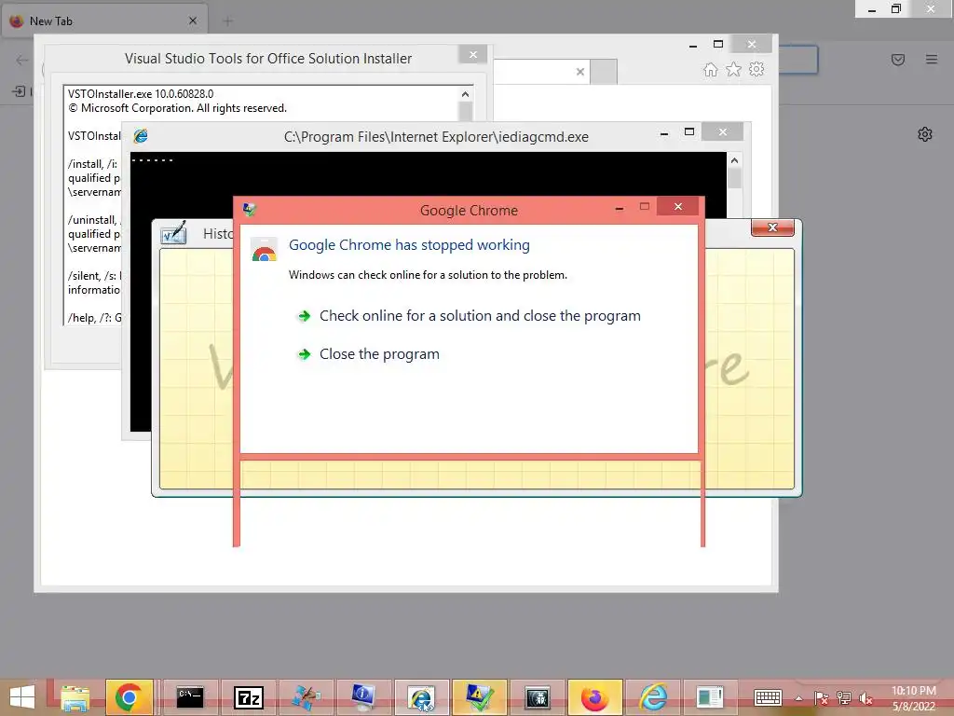Switch to Google Chrome in taskbar

tap(129, 697)
